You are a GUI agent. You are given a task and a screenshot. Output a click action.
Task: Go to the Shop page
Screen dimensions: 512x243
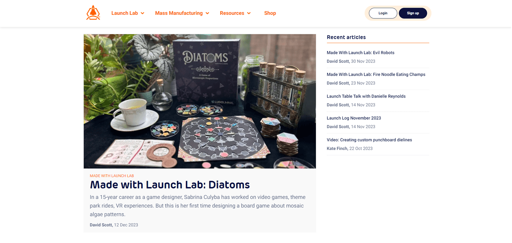click(x=270, y=13)
